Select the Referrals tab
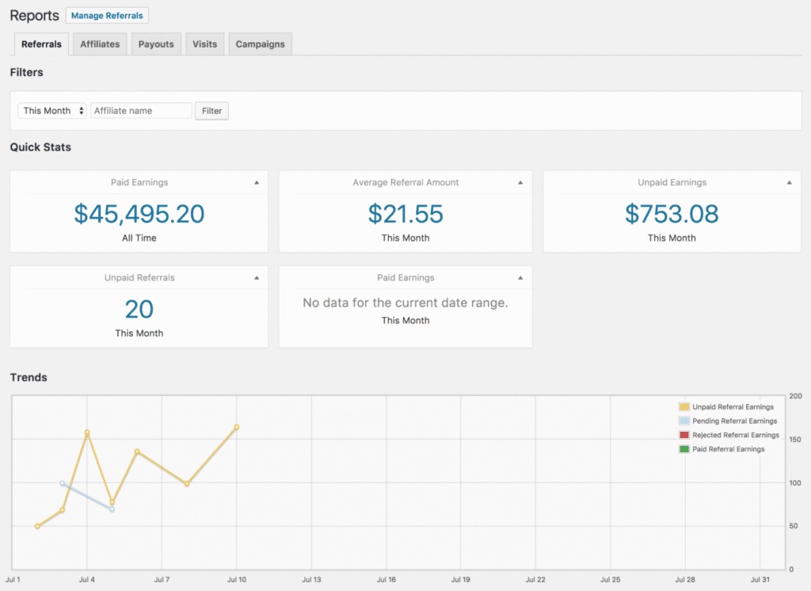 point(41,44)
